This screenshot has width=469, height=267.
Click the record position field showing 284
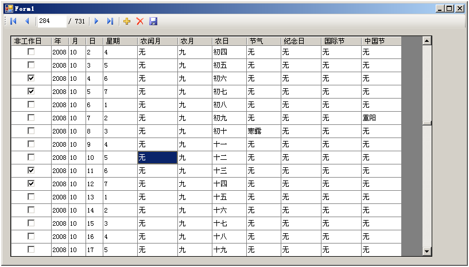(52, 21)
